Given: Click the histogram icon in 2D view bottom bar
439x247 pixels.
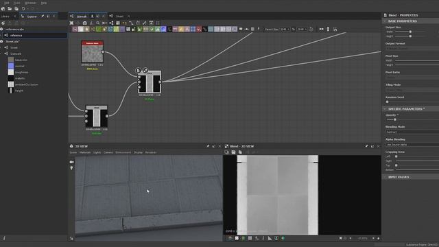Looking at the screenshot, I should tap(270, 238).
